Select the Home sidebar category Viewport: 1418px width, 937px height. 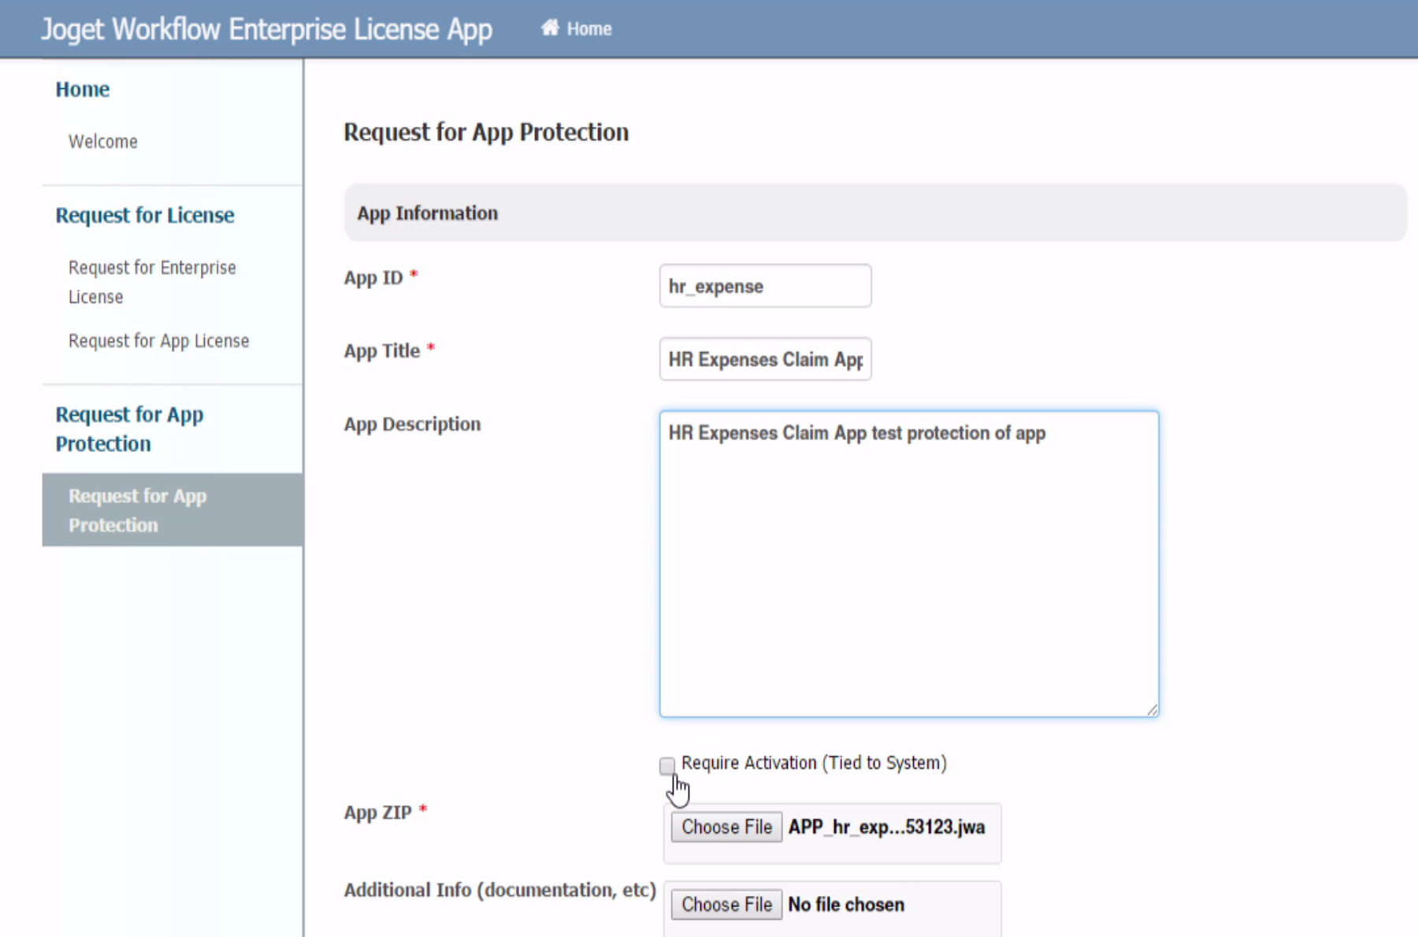click(82, 89)
